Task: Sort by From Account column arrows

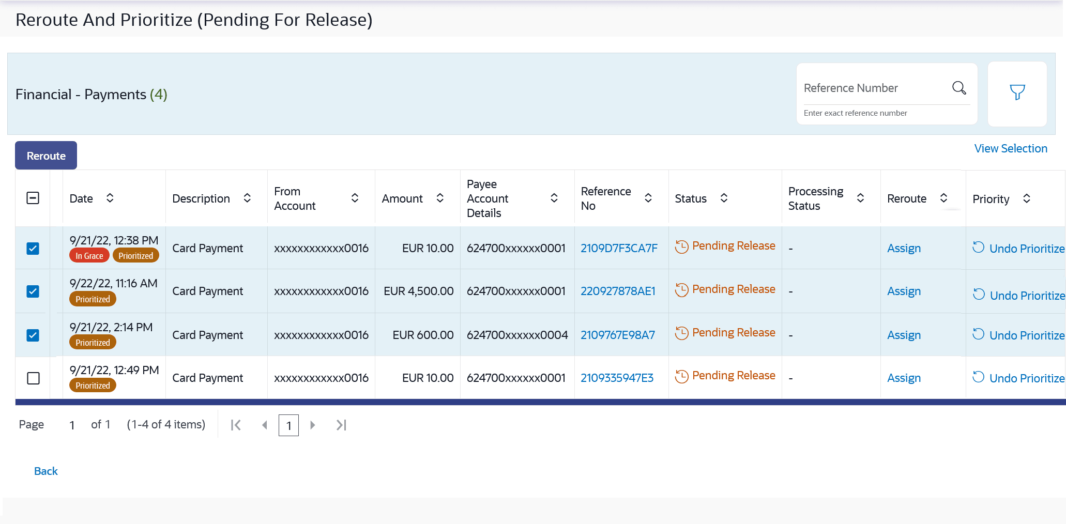Action: pos(355,198)
